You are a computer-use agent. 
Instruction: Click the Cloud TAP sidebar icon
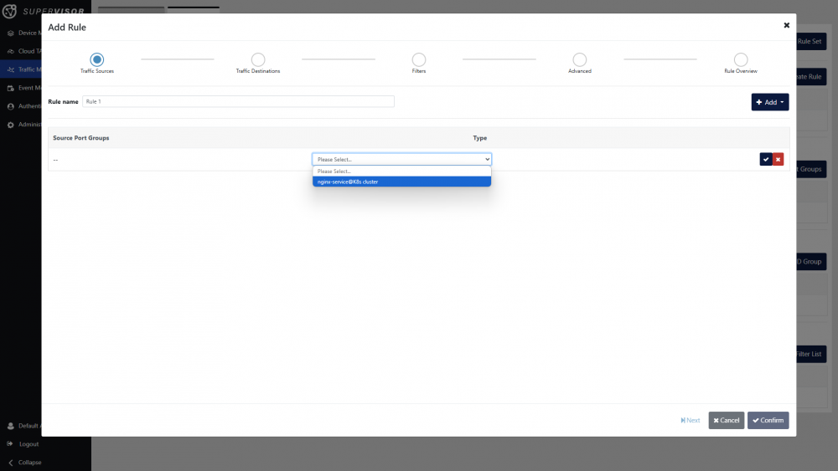coord(11,51)
